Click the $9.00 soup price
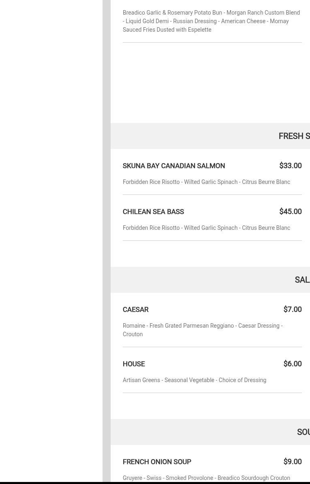310x484 pixels. click(x=292, y=462)
